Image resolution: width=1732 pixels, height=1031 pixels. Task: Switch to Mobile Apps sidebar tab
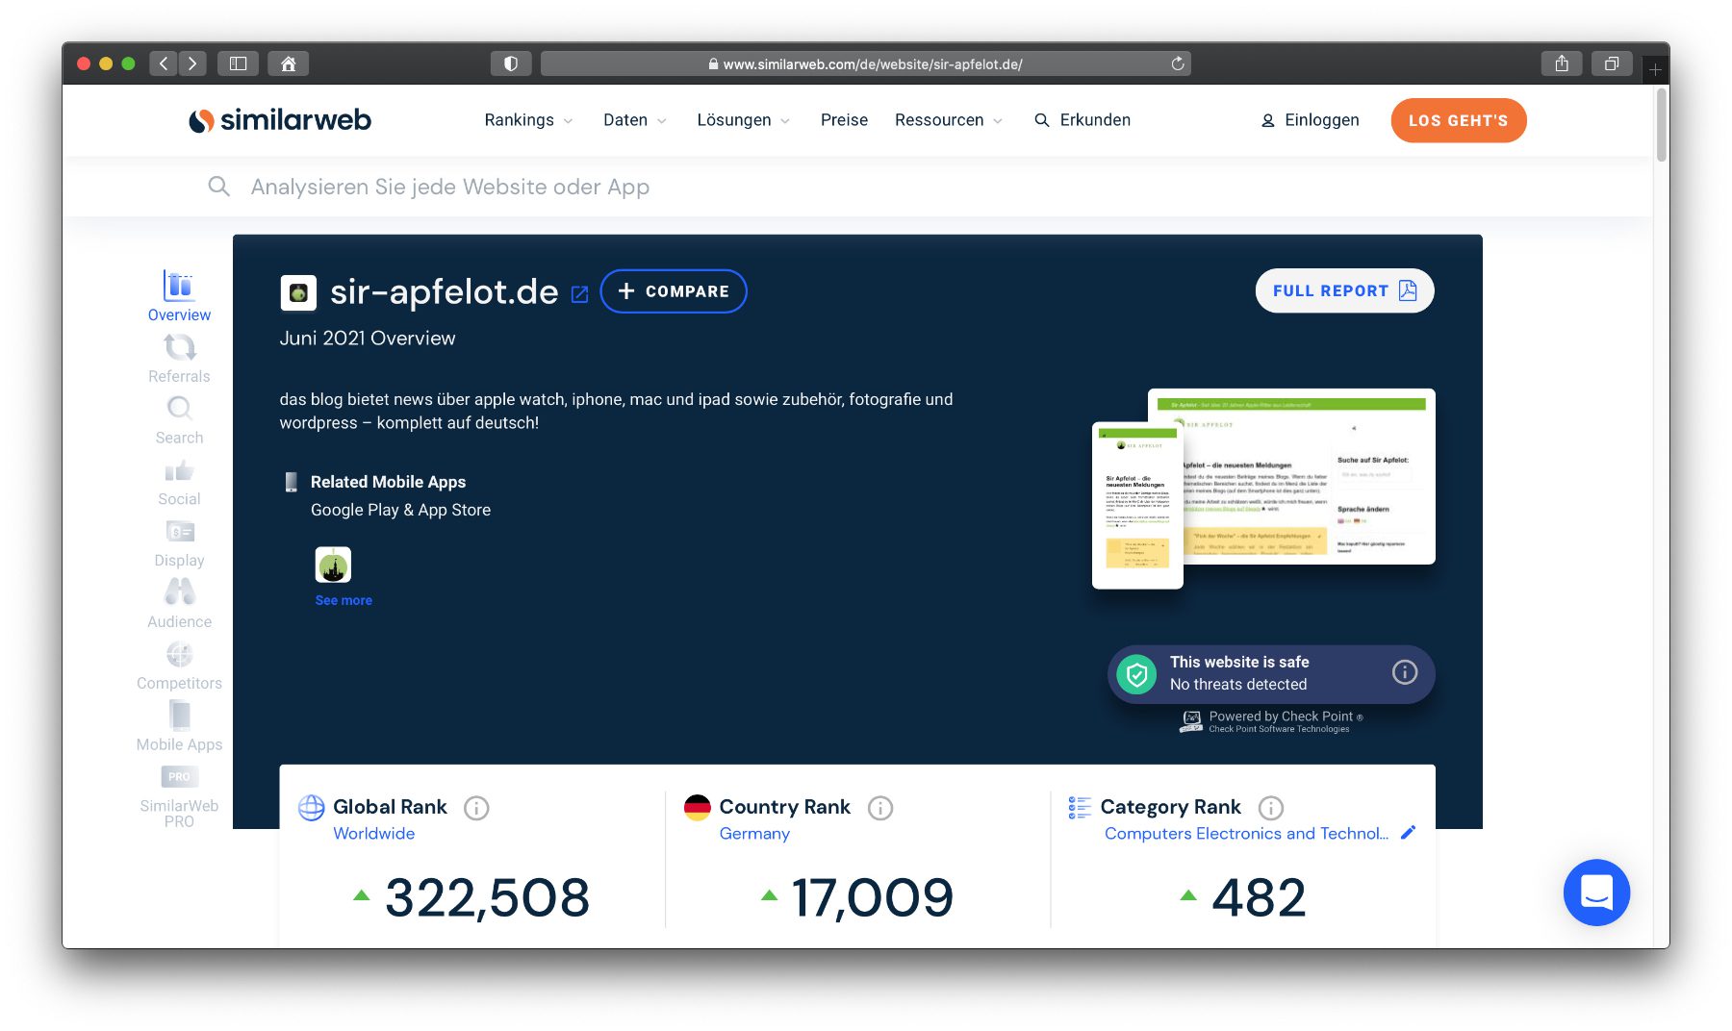(179, 728)
